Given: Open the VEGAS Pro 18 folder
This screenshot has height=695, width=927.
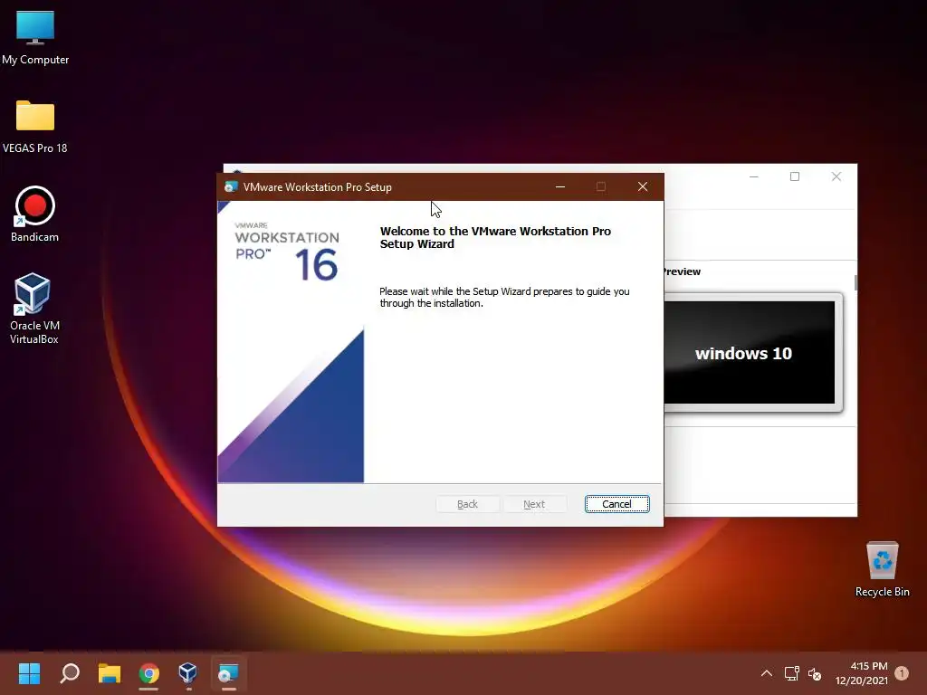Looking at the screenshot, I should 35,127.
